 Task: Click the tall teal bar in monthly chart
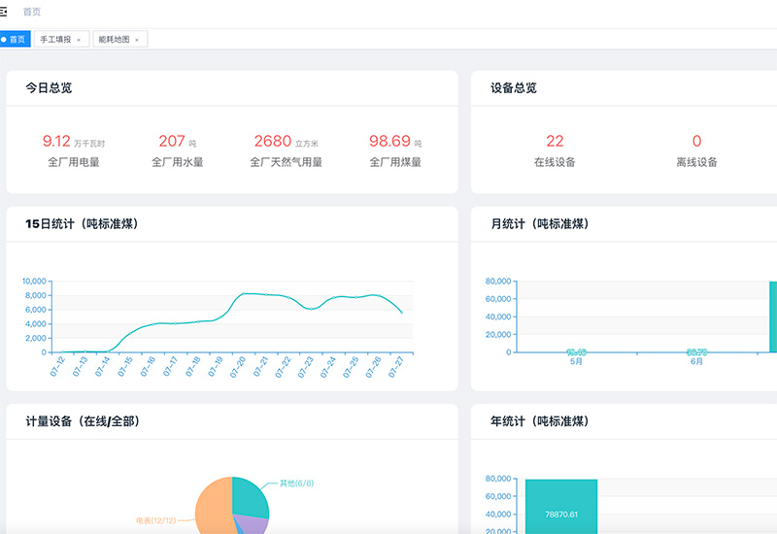[773, 317]
